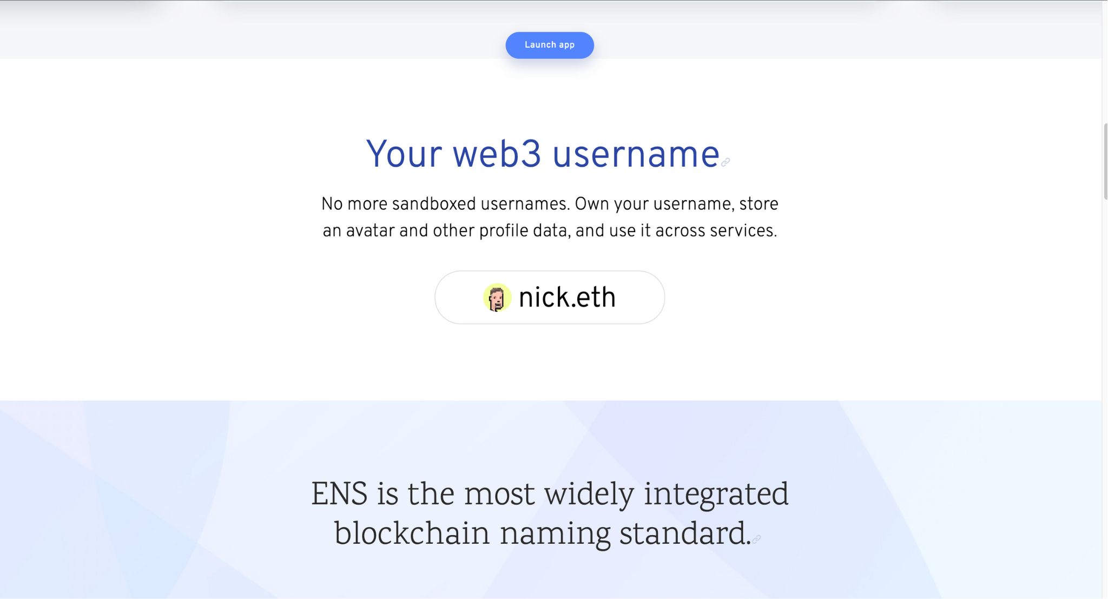Image resolution: width=1108 pixels, height=599 pixels.
Task: Click the nick.eth pixel avatar image
Action: pyautogui.click(x=497, y=298)
